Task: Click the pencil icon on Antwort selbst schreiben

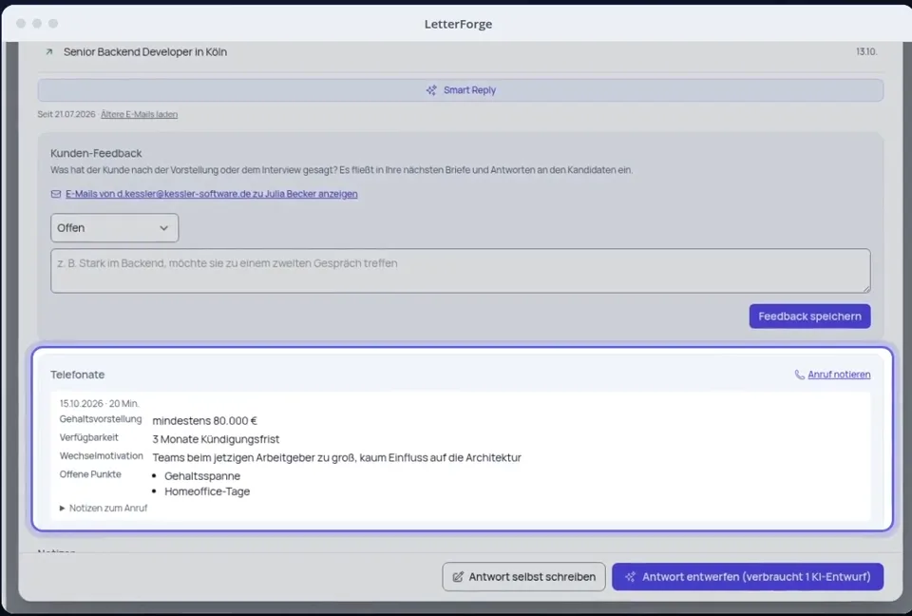Action: pos(458,577)
